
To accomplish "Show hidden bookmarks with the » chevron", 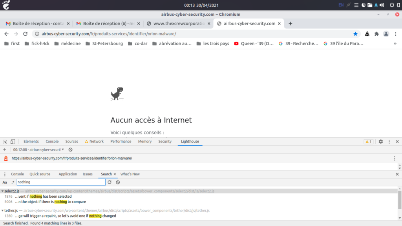I will (395, 44).
